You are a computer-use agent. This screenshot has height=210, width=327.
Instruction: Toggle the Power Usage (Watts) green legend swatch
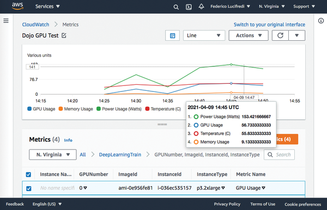(99, 109)
